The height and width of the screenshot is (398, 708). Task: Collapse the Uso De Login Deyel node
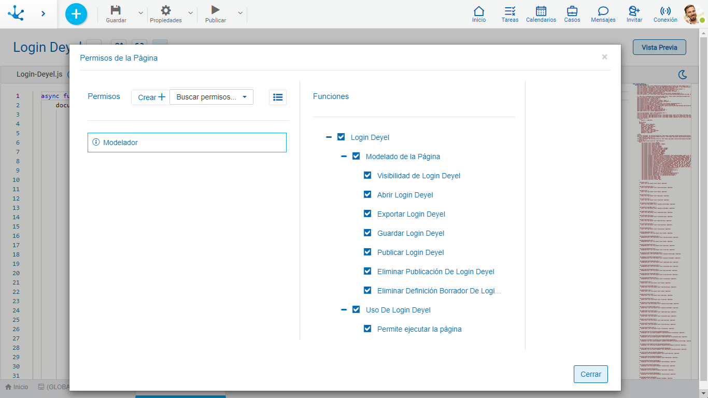coord(344,310)
